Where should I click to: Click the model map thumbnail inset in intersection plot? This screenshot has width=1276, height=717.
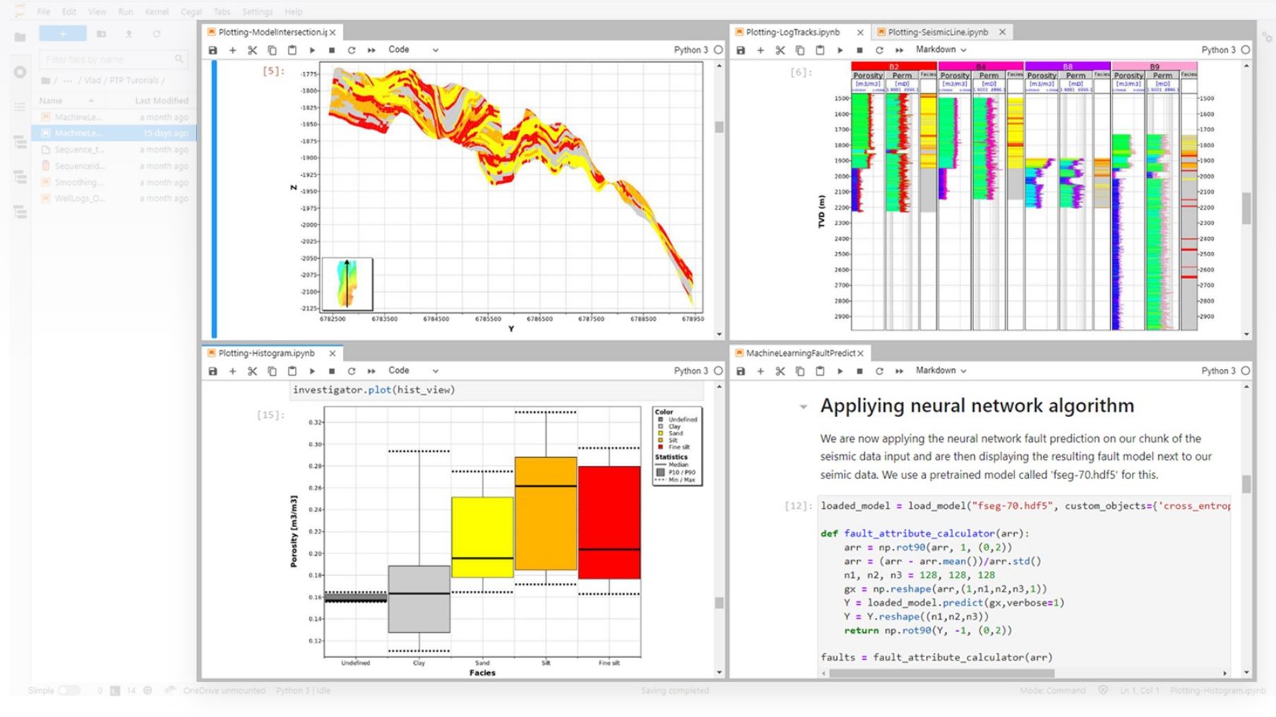(x=347, y=284)
